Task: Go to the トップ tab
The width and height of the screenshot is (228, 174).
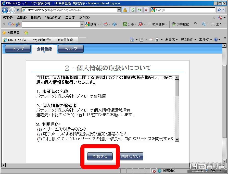Action: pyautogui.click(x=18, y=49)
